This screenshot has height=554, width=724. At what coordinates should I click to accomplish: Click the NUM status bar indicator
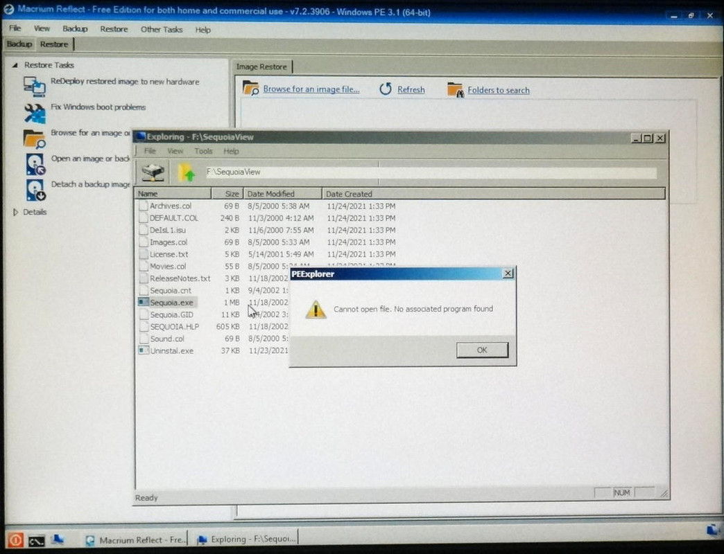click(x=622, y=492)
